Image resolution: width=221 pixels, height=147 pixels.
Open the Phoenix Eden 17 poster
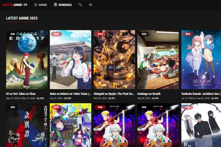[27, 60]
